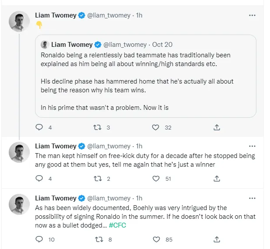Click the #CFC hashtag link

(117, 225)
